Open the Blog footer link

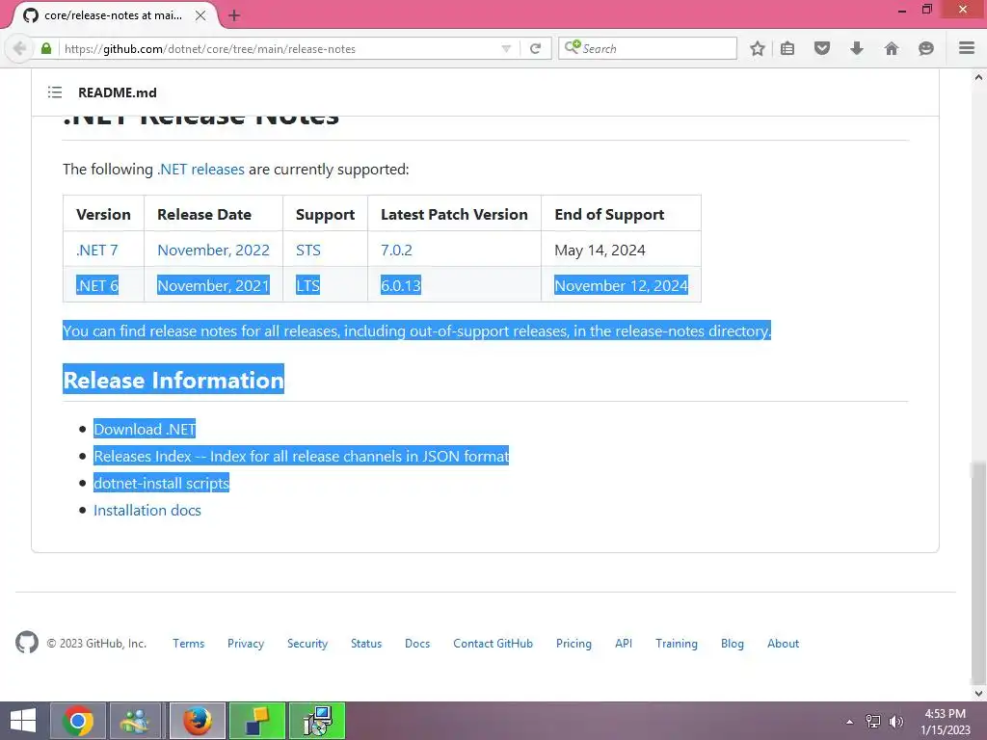tap(733, 644)
